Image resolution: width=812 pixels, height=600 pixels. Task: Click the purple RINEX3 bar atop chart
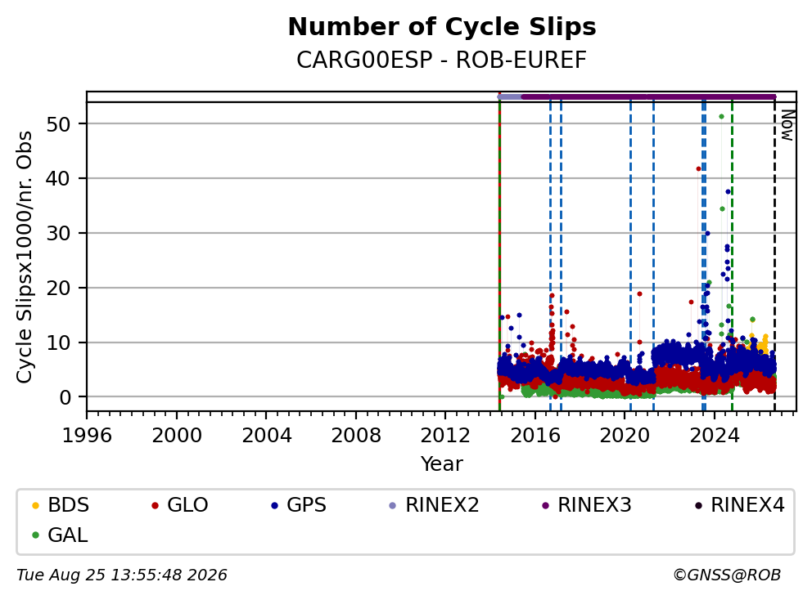pyautogui.click(x=648, y=96)
